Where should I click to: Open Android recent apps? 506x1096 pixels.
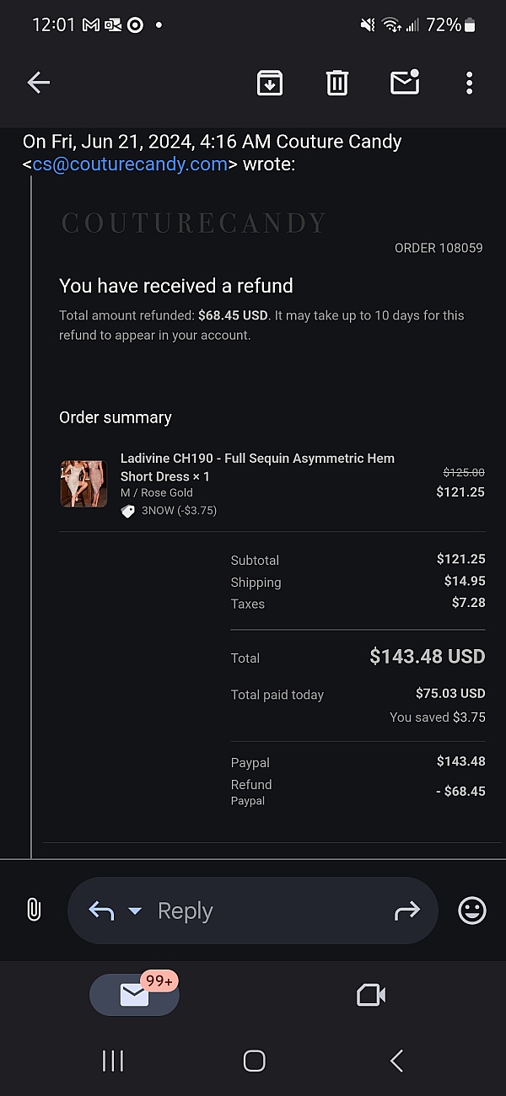pos(112,1061)
